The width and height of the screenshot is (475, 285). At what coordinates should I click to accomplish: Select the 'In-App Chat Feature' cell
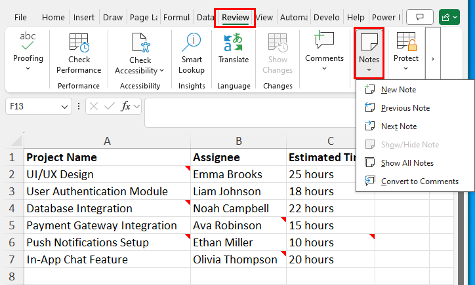[x=107, y=259]
